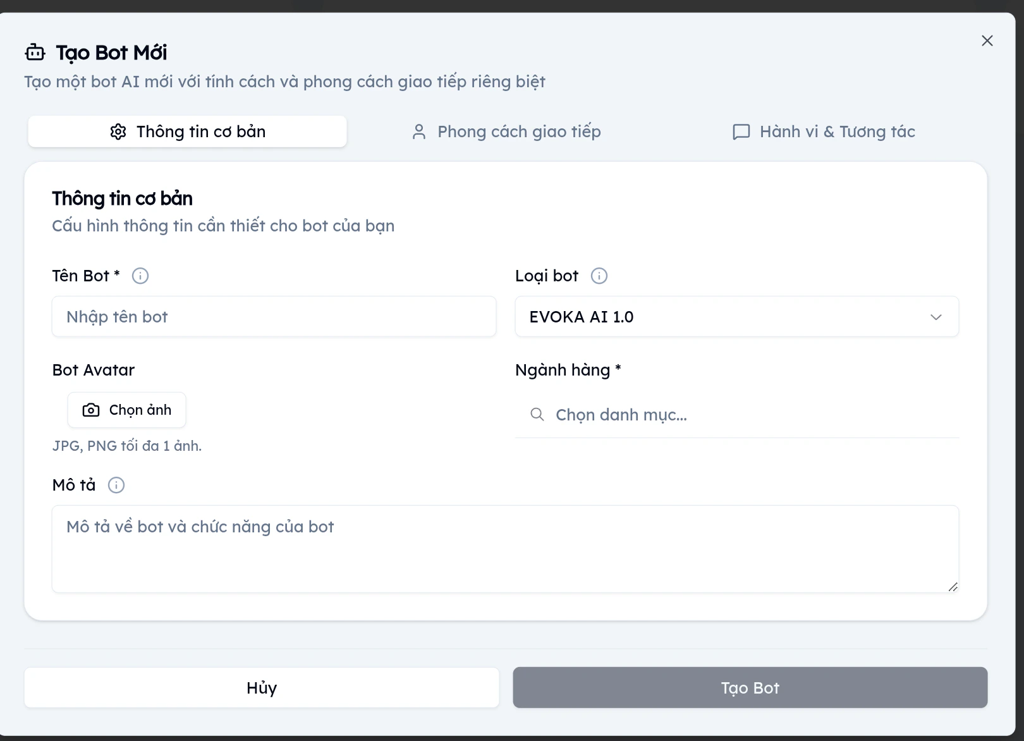
Task: Open the Loại bot dropdown
Action: (x=736, y=317)
